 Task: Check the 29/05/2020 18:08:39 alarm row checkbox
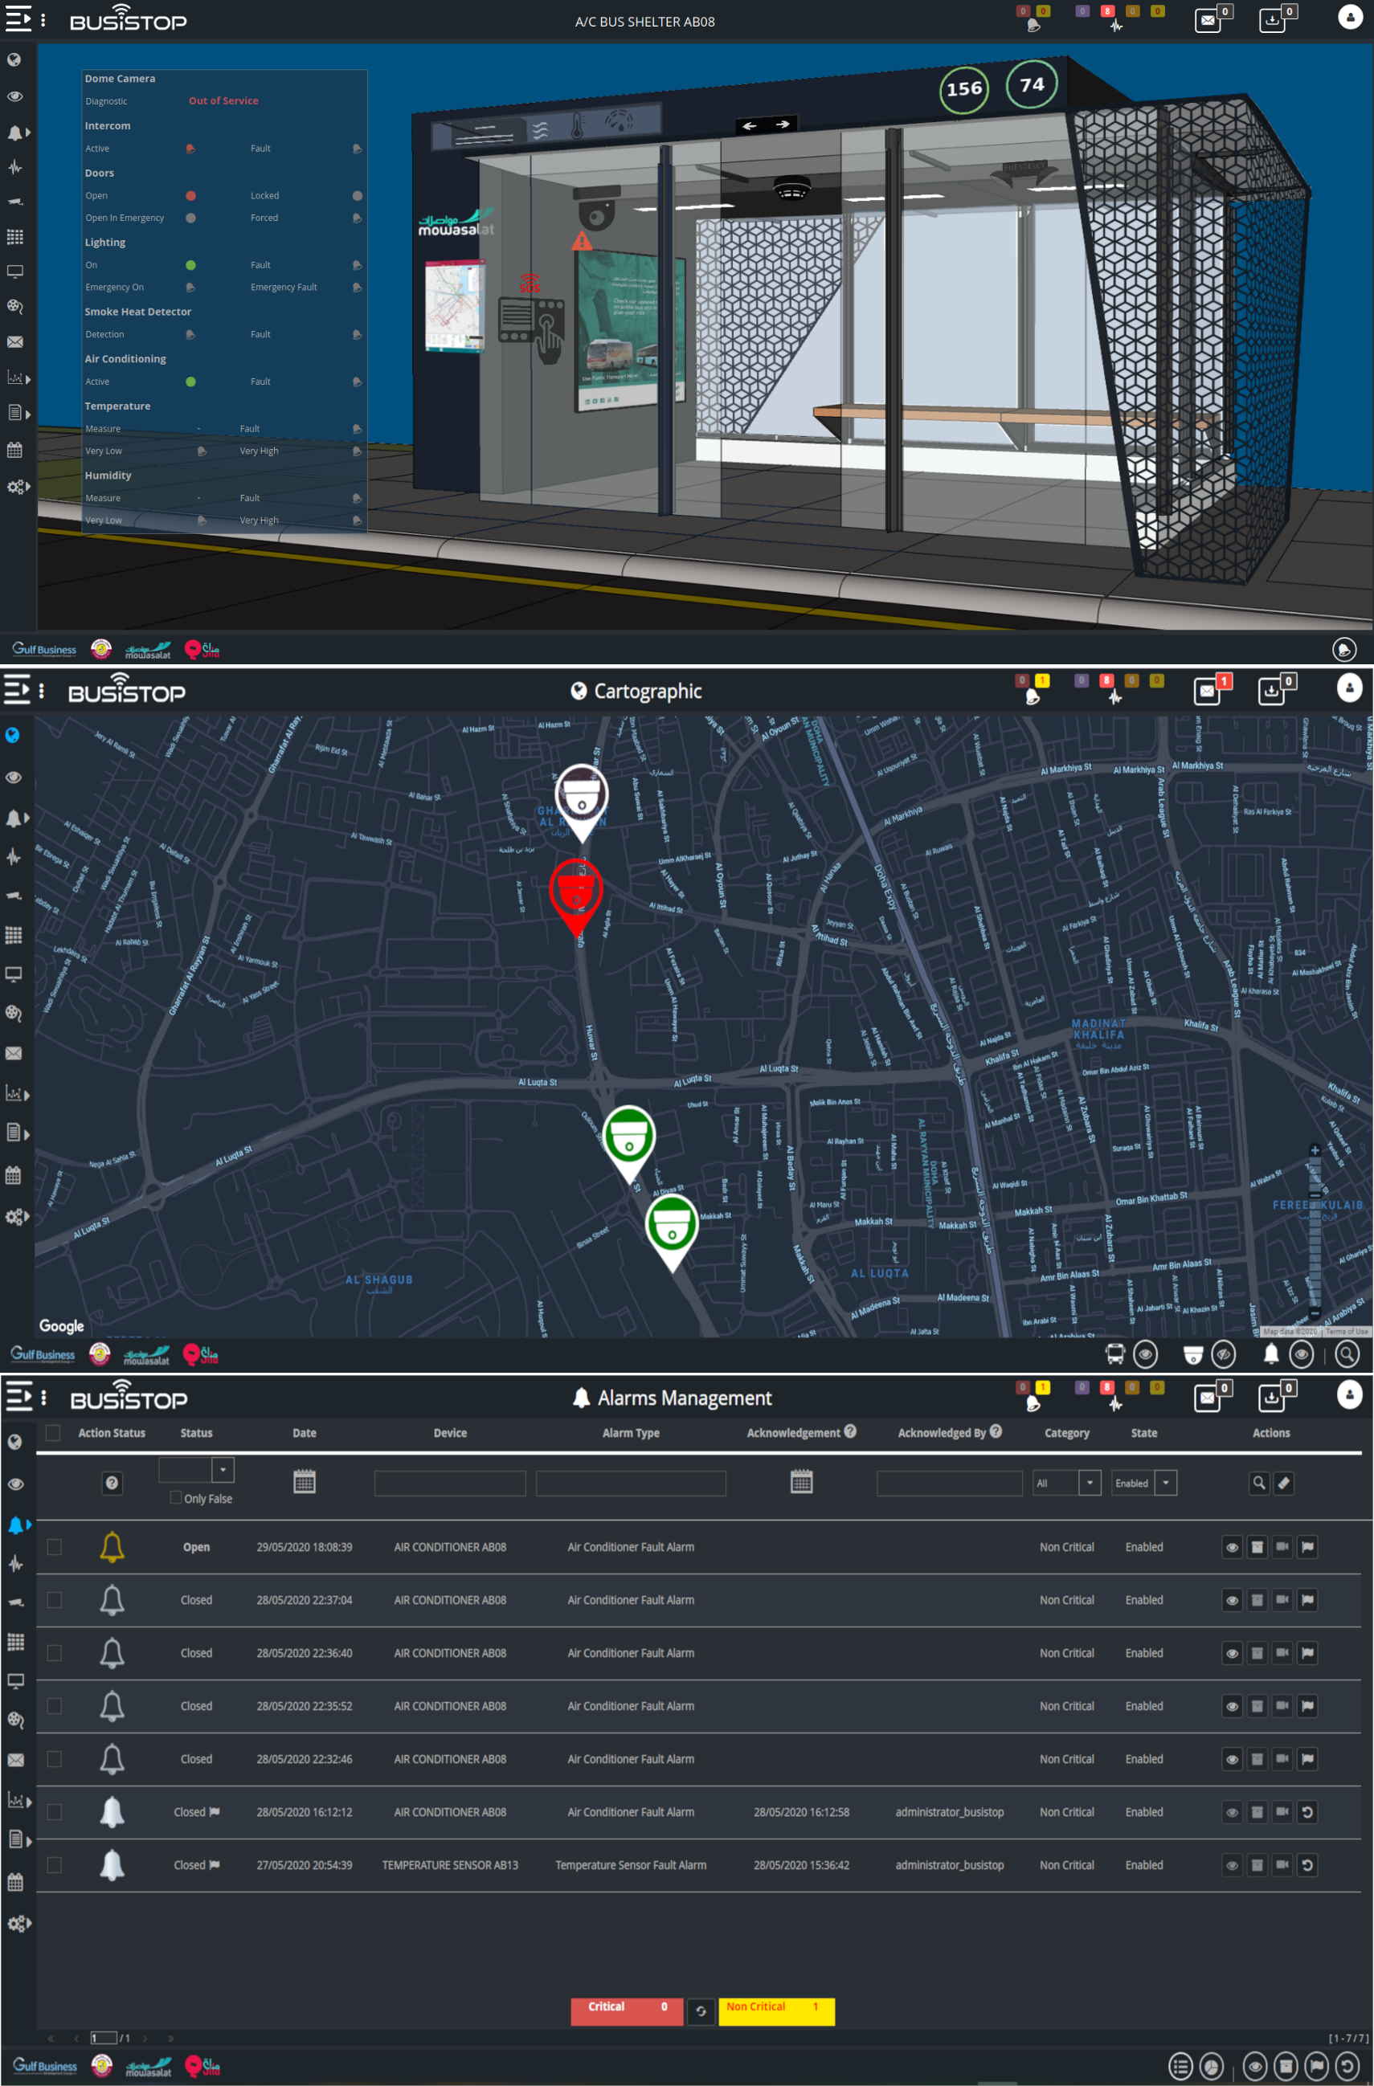[x=55, y=1547]
